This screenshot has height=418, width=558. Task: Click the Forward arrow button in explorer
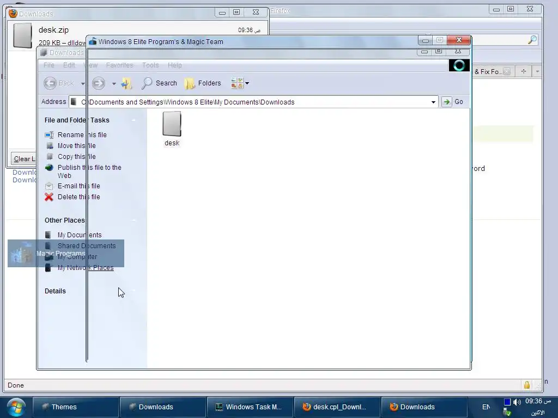(99, 83)
